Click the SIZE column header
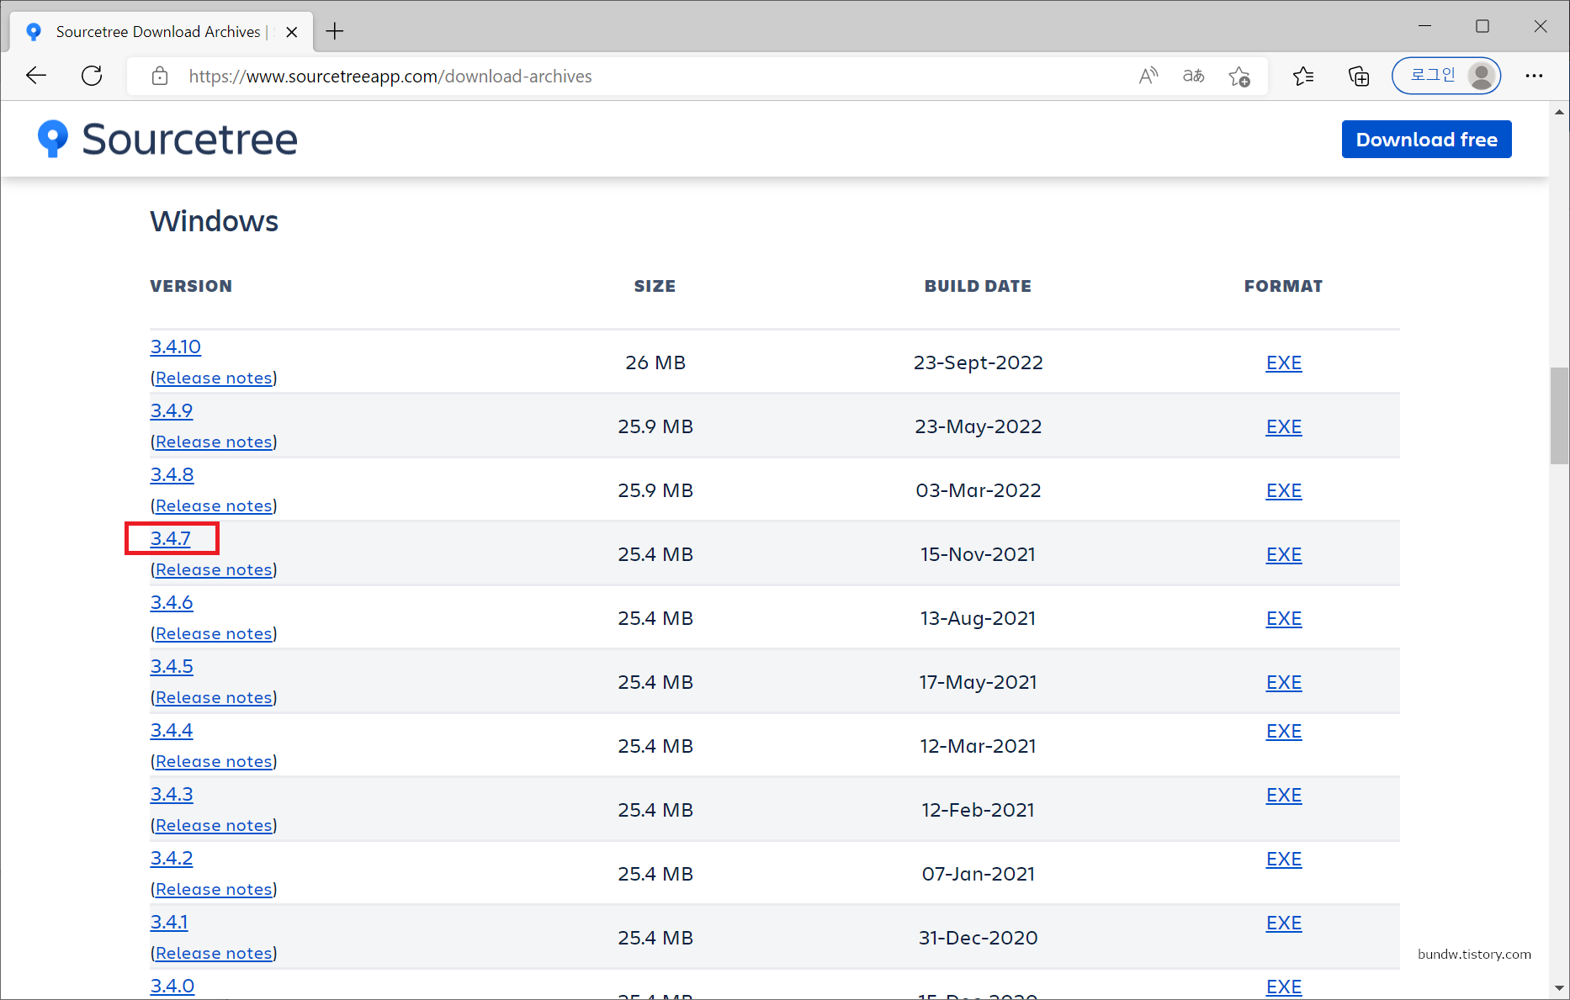 [x=655, y=286]
